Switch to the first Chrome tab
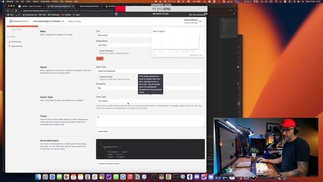 click(x=31, y=7)
